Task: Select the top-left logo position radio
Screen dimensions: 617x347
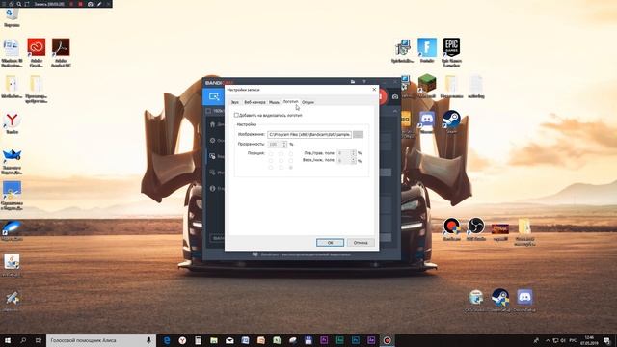Action: click(271, 154)
